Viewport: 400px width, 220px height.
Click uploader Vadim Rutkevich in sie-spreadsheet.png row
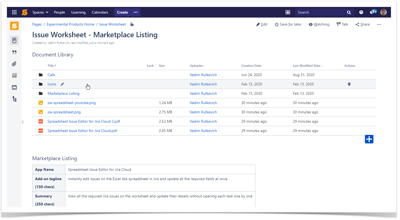pyautogui.click(x=203, y=112)
